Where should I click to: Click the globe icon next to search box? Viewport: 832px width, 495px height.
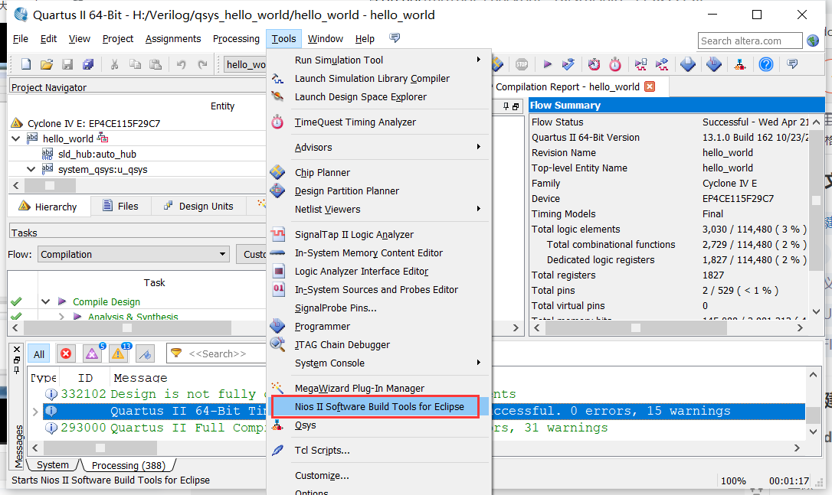813,41
